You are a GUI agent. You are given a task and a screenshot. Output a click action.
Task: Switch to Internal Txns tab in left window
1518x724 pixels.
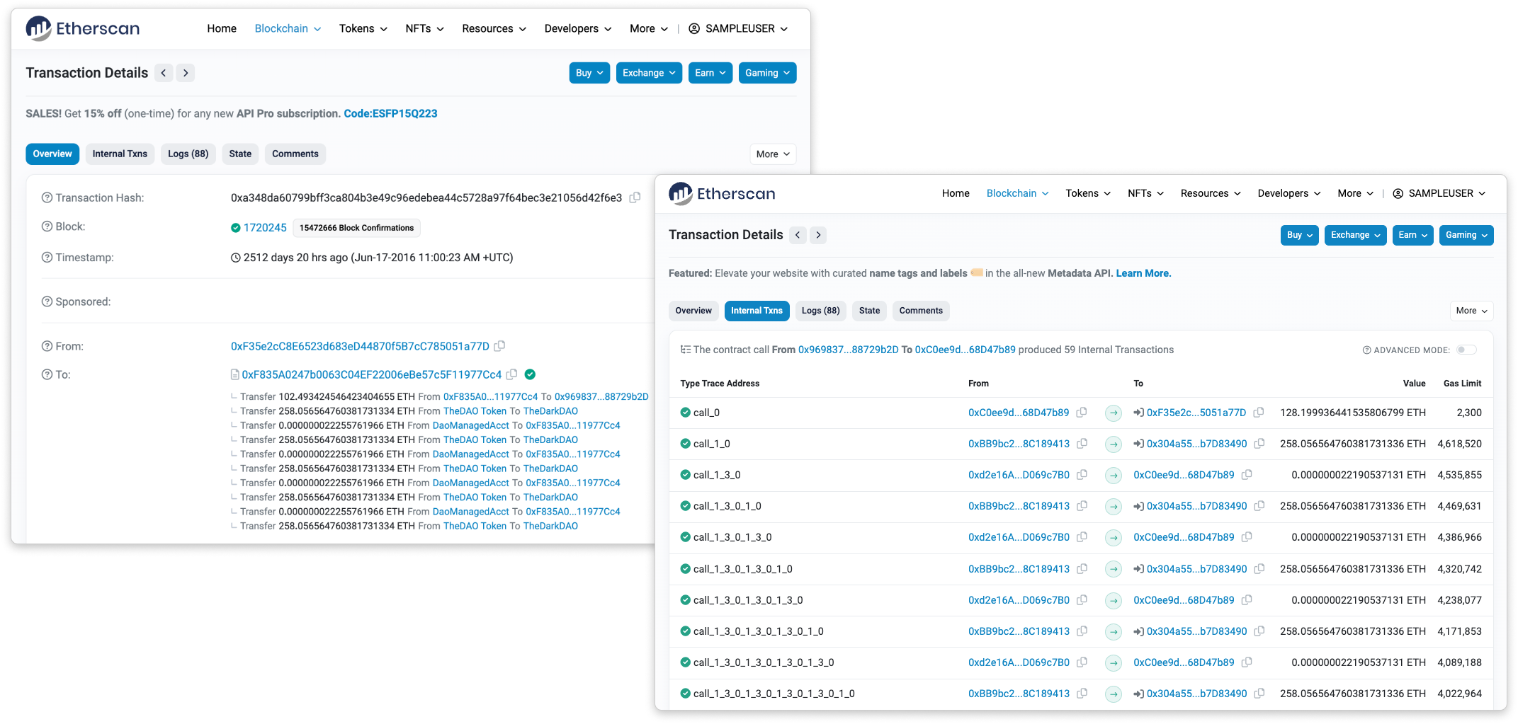(120, 154)
